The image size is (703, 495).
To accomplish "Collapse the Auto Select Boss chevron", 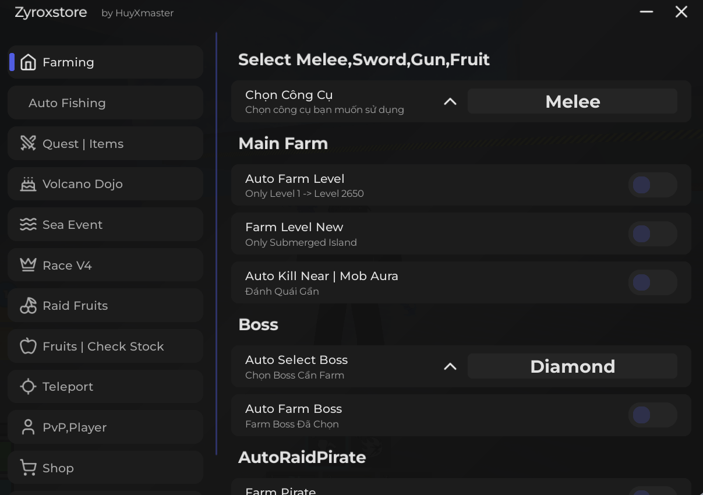I will [x=450, y=366].
